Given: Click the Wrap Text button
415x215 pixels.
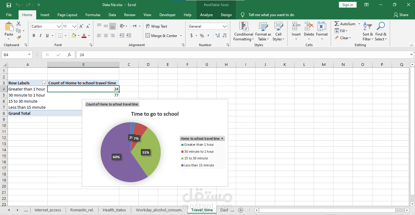Looking at the screenshot, I should tap(156, 26).
